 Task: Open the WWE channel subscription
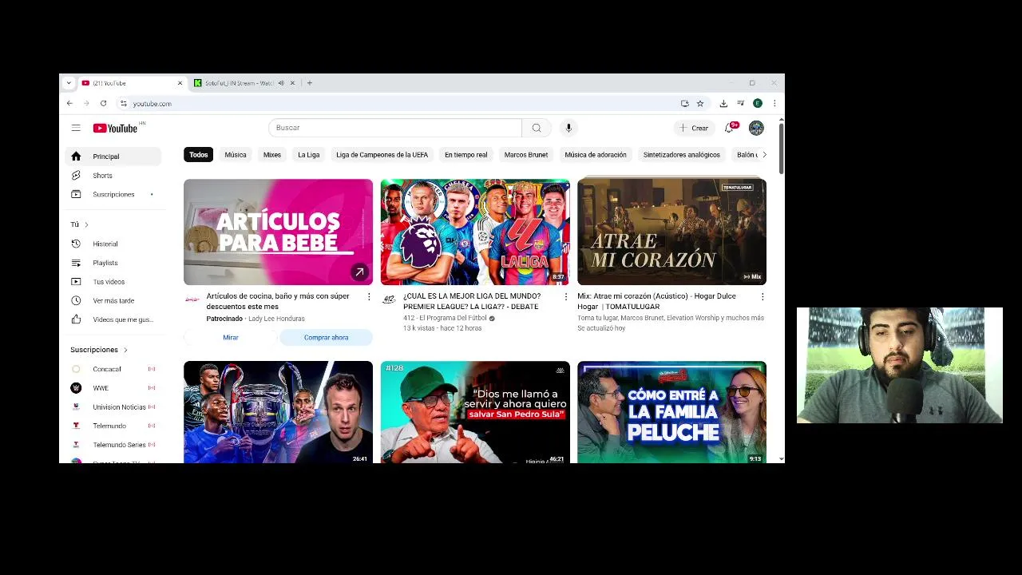(113, 388)
